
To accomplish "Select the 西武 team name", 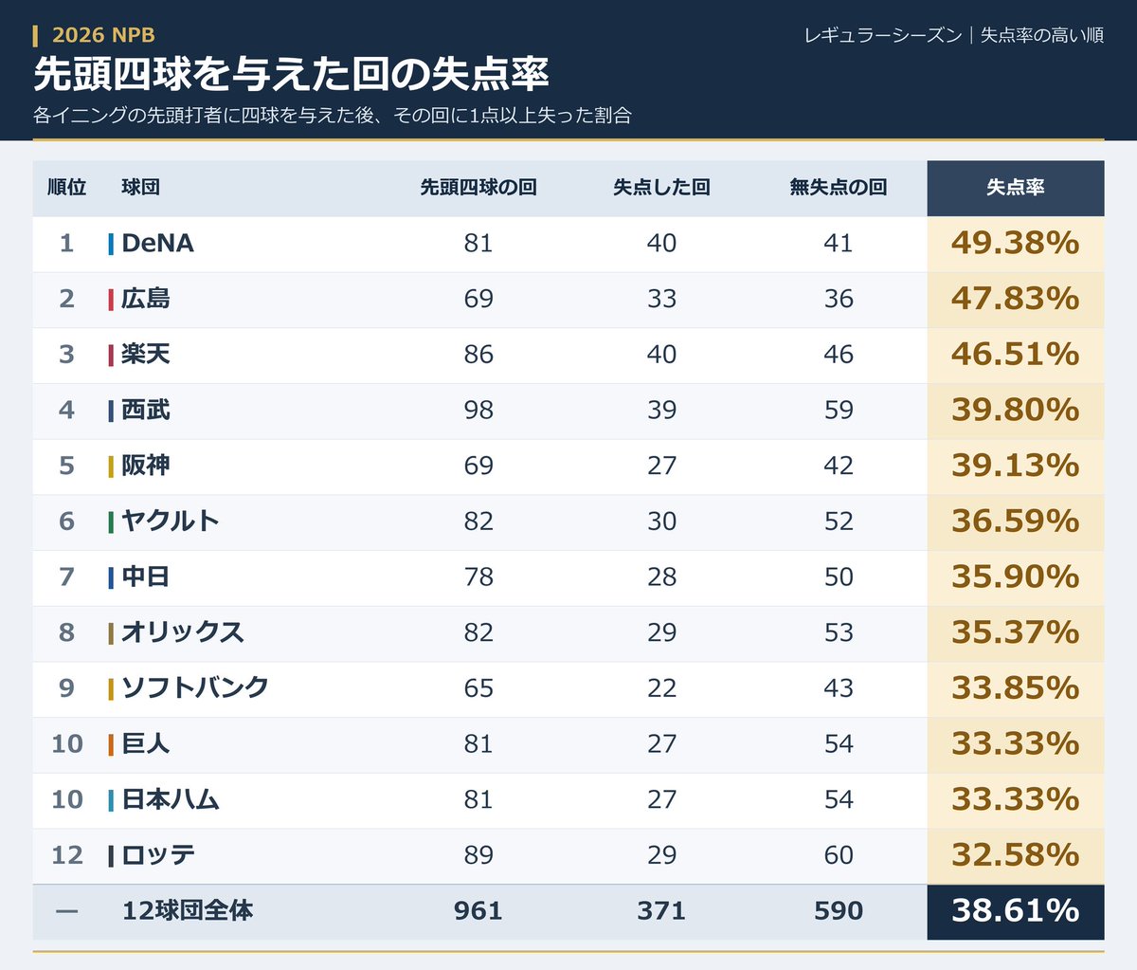I will point(146,411).
